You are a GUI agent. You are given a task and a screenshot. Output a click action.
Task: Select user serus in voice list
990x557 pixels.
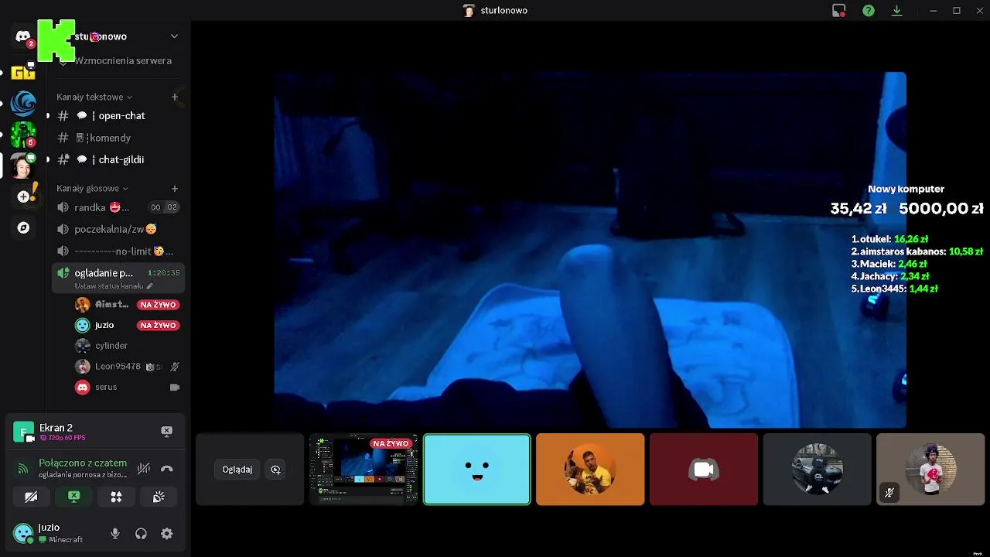(106, 387)
